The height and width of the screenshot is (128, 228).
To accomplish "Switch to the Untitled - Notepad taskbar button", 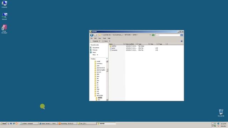I will (x=29, y=123).
